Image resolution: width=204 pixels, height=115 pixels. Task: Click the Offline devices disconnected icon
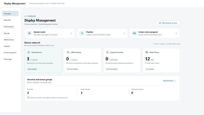click(x=68, y=52)
